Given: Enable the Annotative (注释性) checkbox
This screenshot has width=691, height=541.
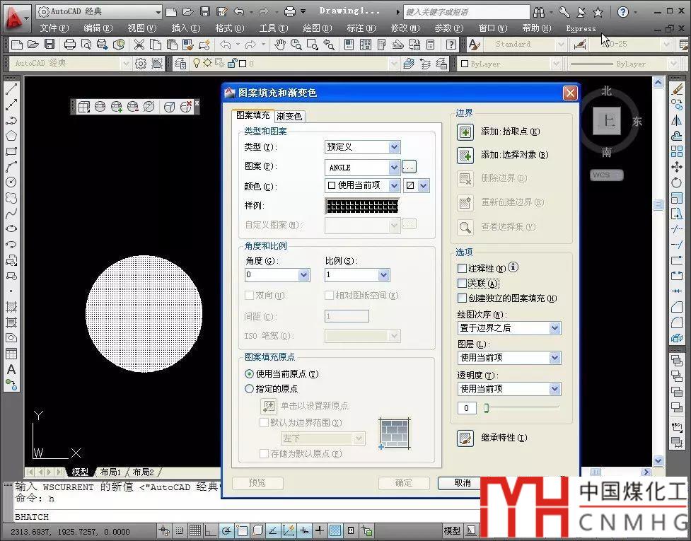Looking at the screenshot, I should [463, 269].
